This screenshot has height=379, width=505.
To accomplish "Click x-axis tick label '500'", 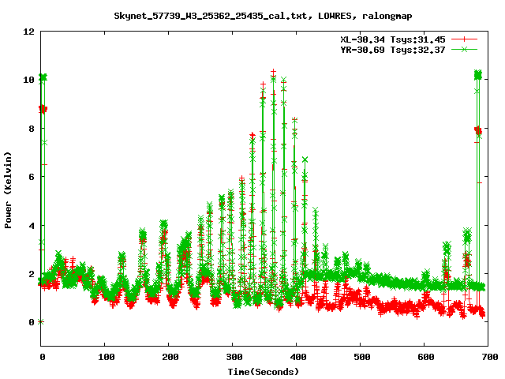I will (362, 357).
